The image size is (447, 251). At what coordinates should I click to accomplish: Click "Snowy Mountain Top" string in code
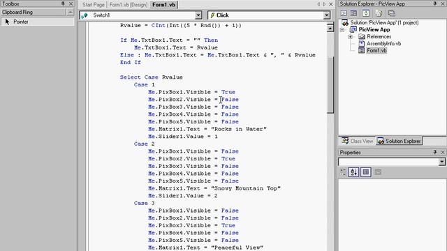(246, 188)
